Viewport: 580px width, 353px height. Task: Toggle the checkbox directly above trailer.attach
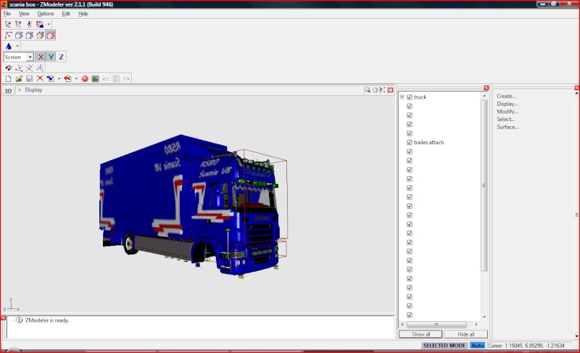coord(410,133)
